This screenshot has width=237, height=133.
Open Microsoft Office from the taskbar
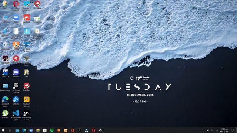[x=73, y=130]
